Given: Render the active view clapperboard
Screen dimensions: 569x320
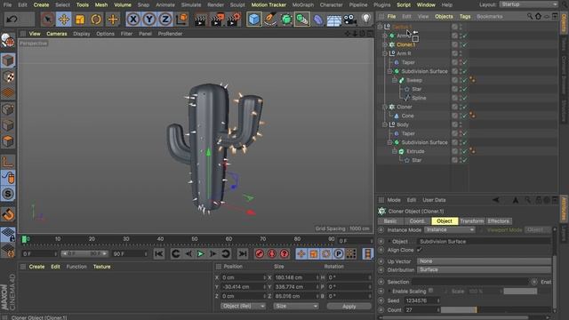Looking at the screenshot, I should tap(200, 20).
